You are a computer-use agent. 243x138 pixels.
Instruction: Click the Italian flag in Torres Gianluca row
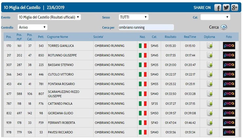(x=142, y=46)
